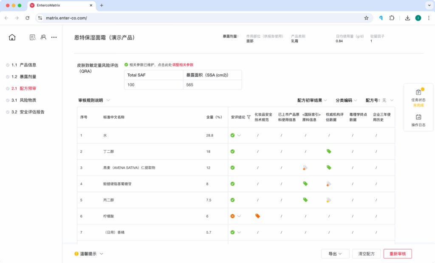Open the 操作日志 operation log icon
Screen dimensions: 435x263
pyautogui.click(x=418, y=117)
